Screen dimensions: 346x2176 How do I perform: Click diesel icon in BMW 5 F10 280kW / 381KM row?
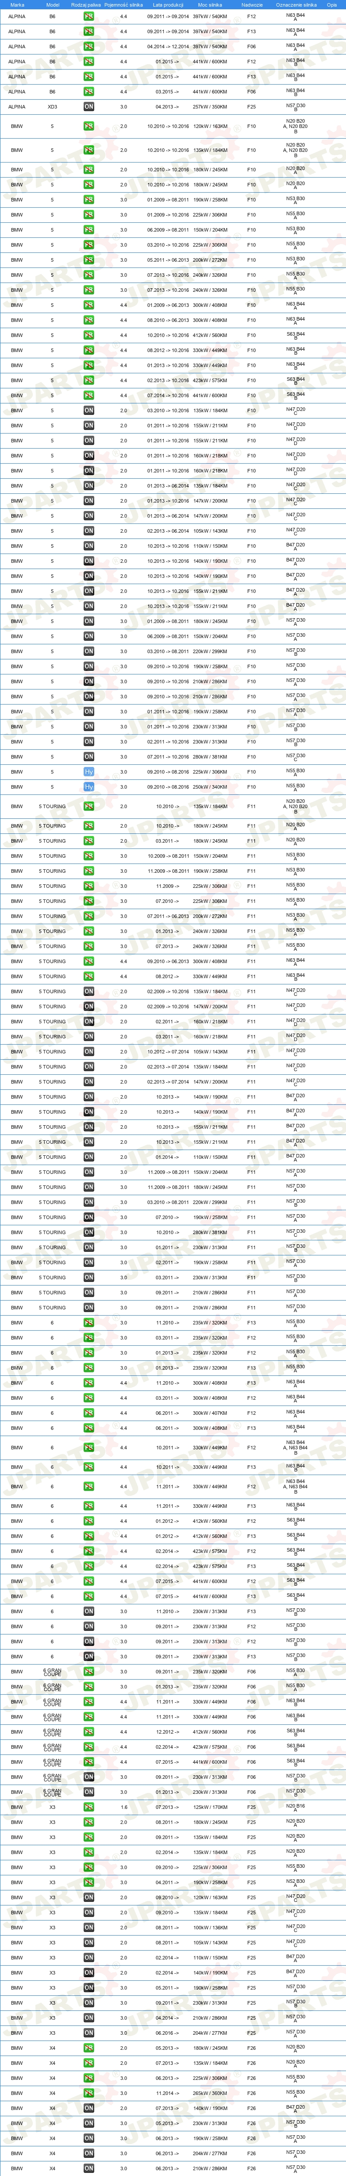(88, 757)
